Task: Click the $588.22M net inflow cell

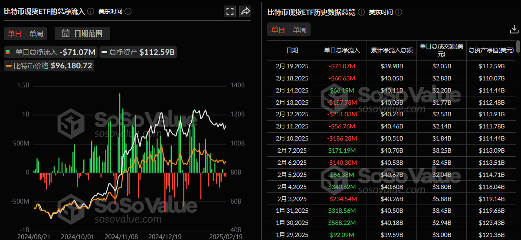Action: pyautogui.click(x=342, y=223)
